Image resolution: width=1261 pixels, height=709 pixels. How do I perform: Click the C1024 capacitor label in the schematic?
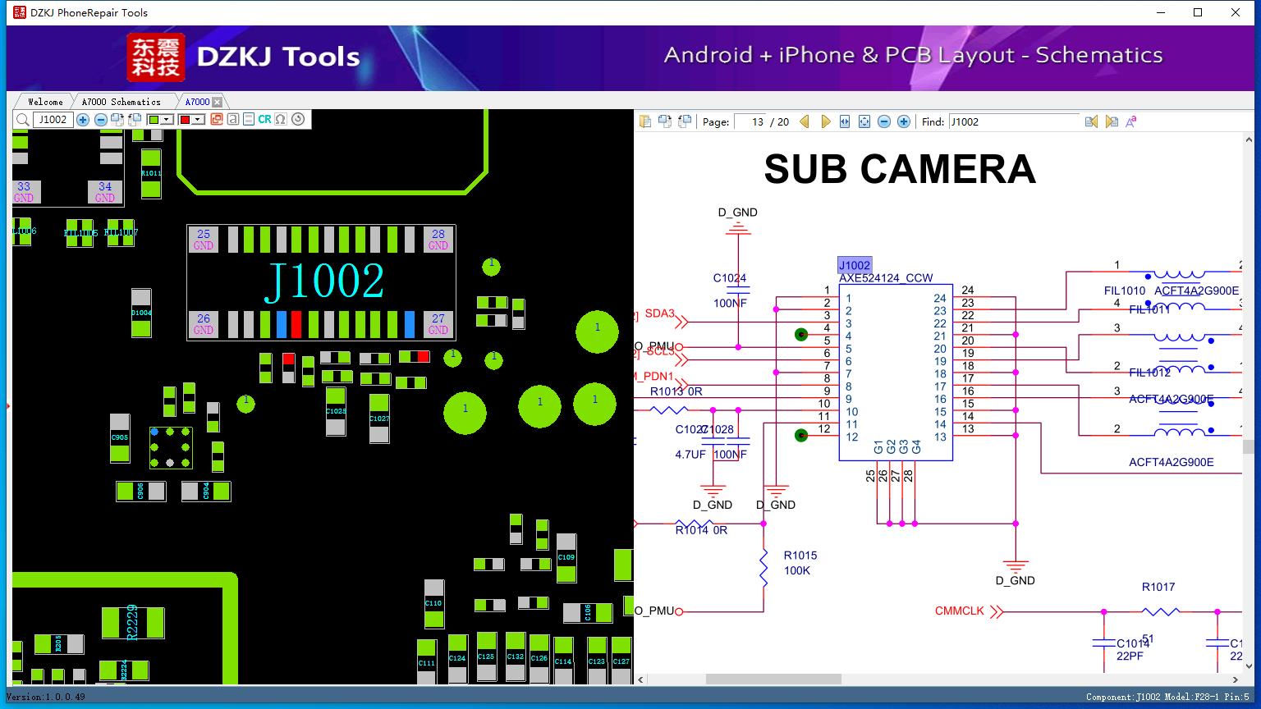(730, 278)
